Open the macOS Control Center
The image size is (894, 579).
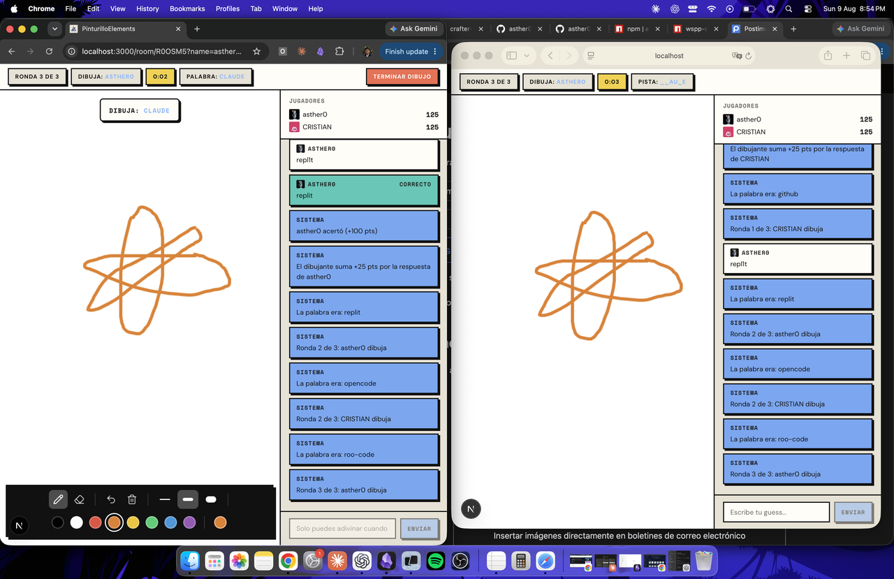tap(807, 8)
